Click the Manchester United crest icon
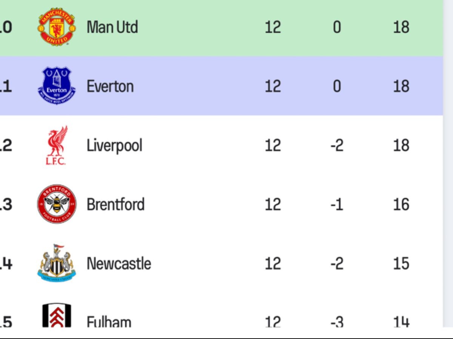Image resolution: width=453 pixels, height=339 pixels. (57, 27)
